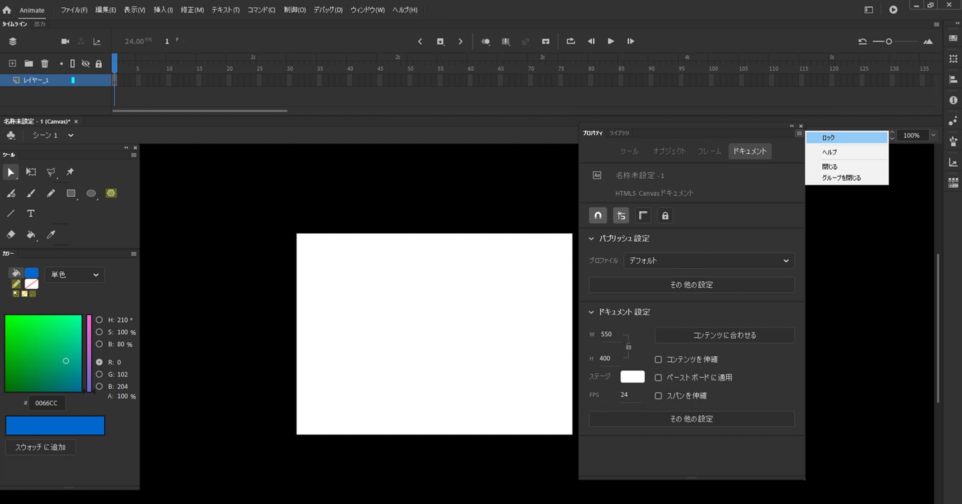Select the G radio button in color panel
The height and width of the screenshot is (504, 962).
click(x=99, y=374)
